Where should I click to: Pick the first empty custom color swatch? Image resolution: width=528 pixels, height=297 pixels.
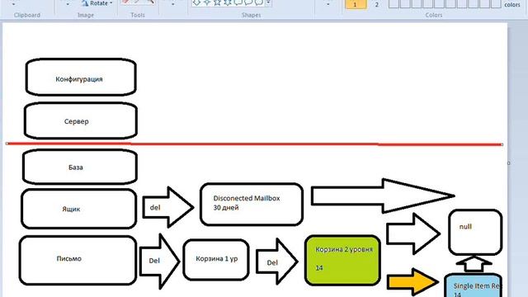click(x=394, y=3)
